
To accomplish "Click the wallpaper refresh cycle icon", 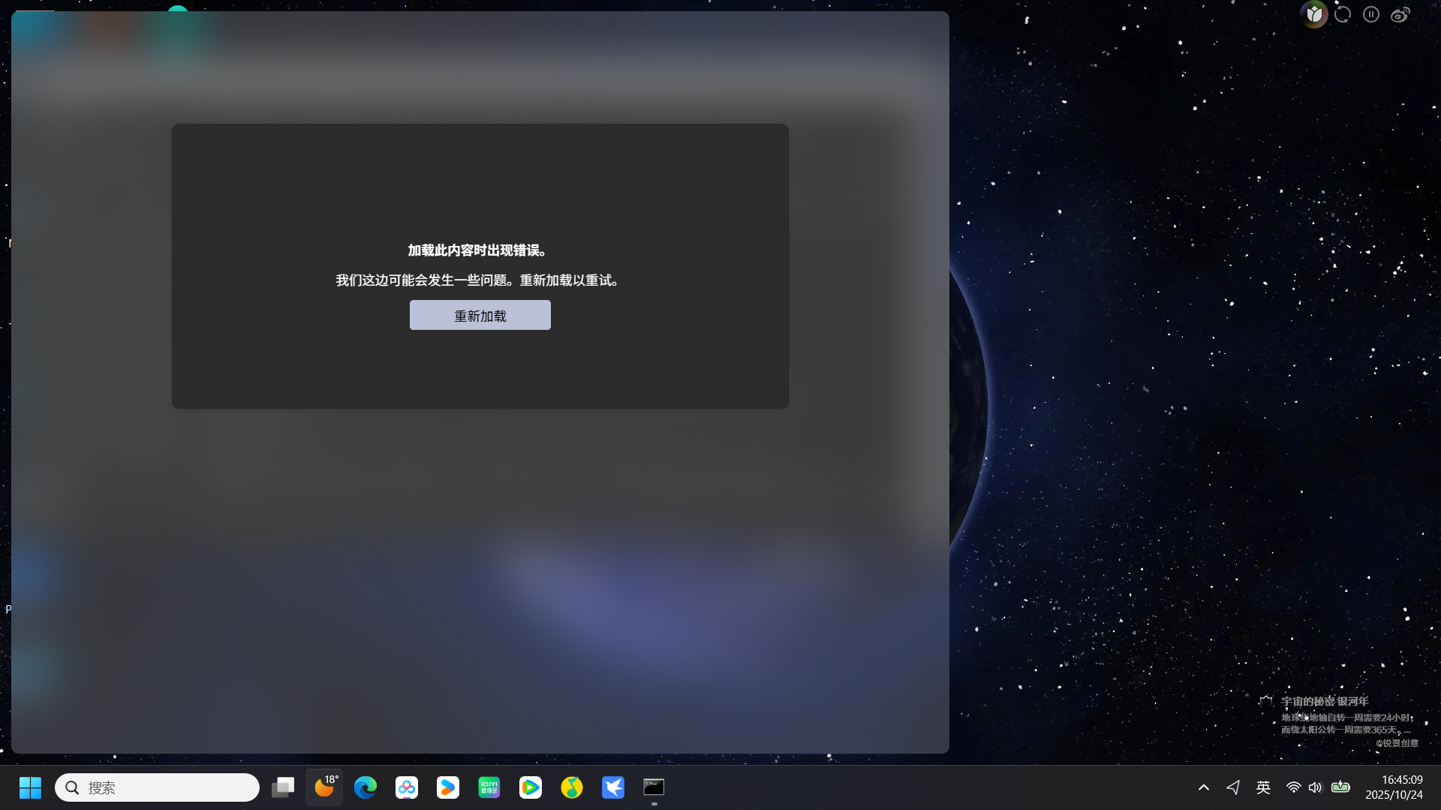I will (1343, 14).
